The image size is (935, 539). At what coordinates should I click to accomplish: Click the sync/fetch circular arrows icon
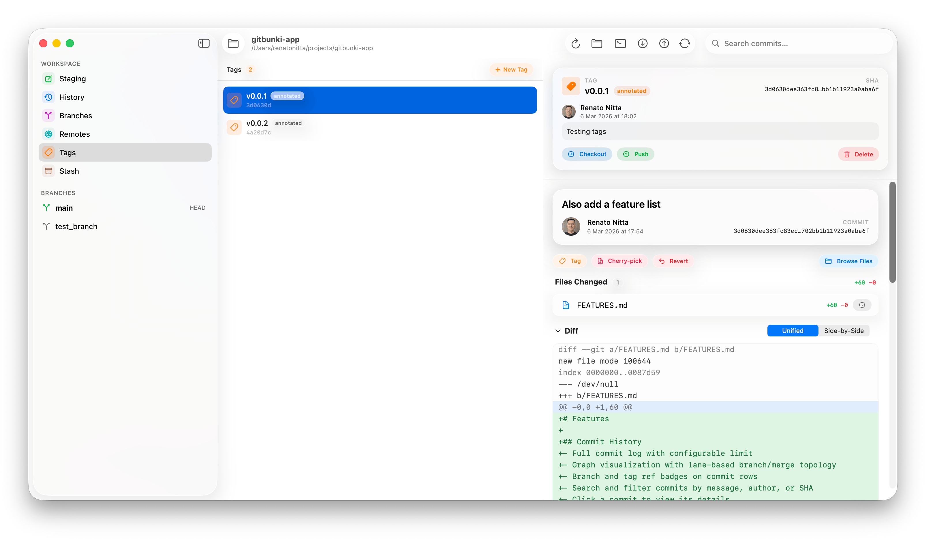[685, 44]
